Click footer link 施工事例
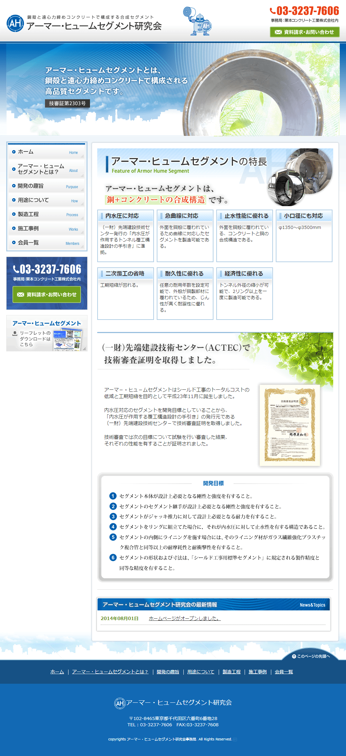 pos(257,672)
